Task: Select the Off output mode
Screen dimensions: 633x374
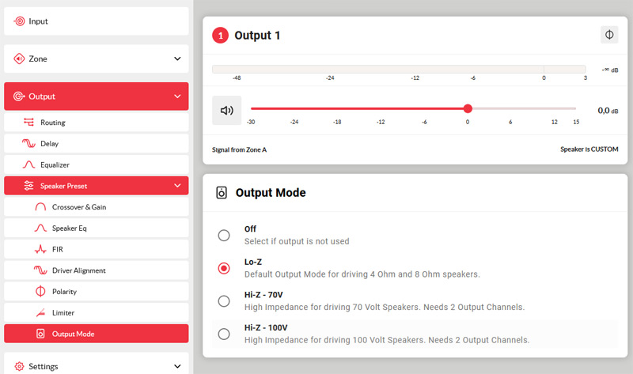Action: click(x=224, y=235)
